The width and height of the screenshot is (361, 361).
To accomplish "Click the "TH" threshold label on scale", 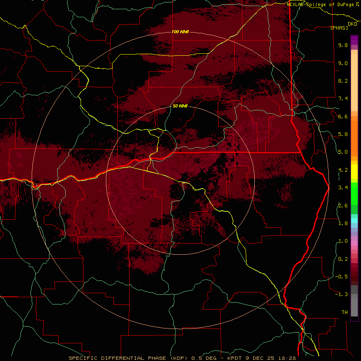I will click(345, 312).
